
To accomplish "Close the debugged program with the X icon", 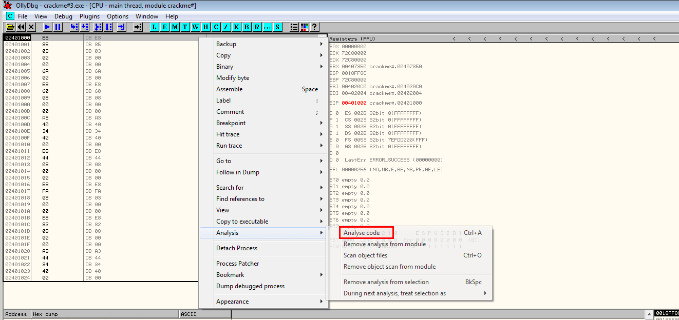I will [x=31, y=27].
